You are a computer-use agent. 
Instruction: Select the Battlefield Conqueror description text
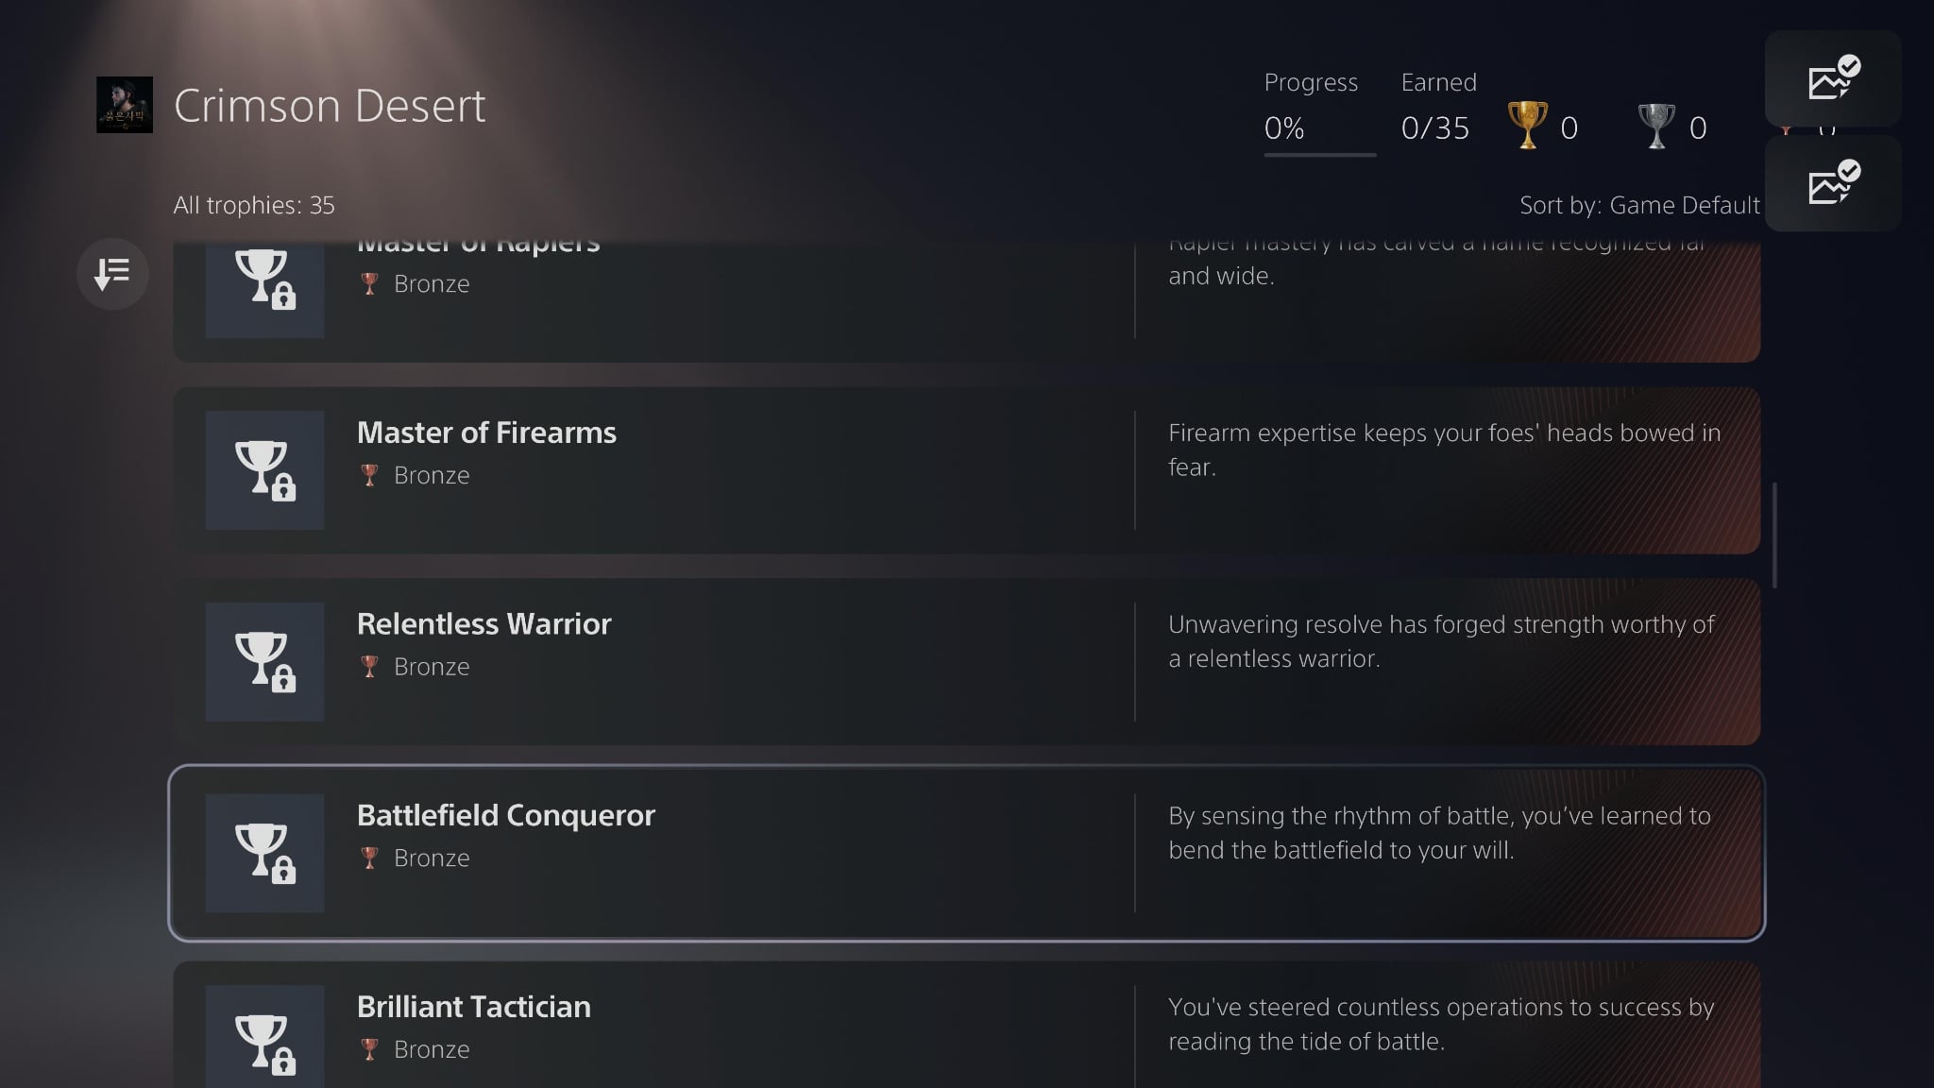click(x=1438, y=833)
